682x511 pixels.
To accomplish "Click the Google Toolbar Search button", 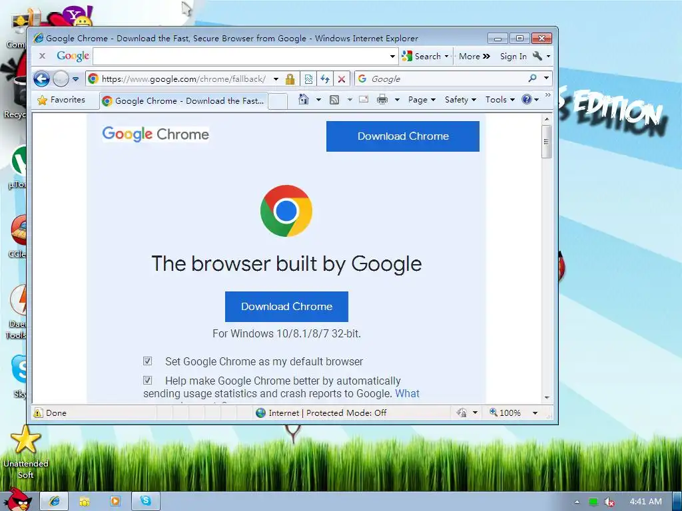I will [x=422, y=56].
